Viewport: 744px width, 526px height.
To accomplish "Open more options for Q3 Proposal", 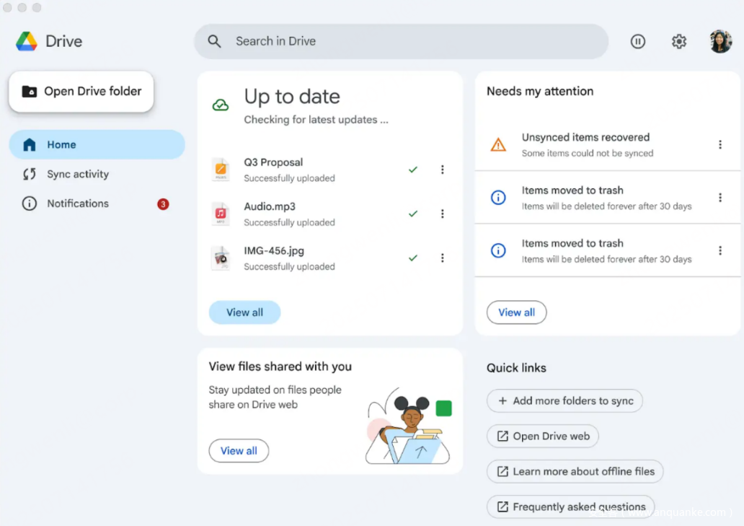I will pos(442,170).
